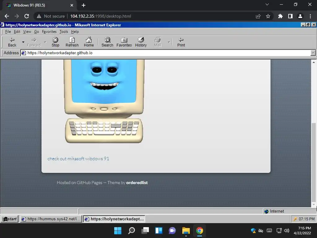Click the Refresh toolbar button

[x=72, y=42]
